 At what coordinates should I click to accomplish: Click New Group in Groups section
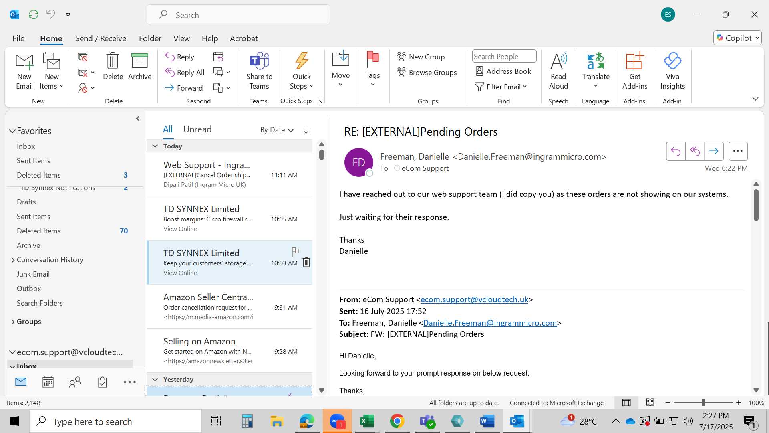click(x=421, y=57)
